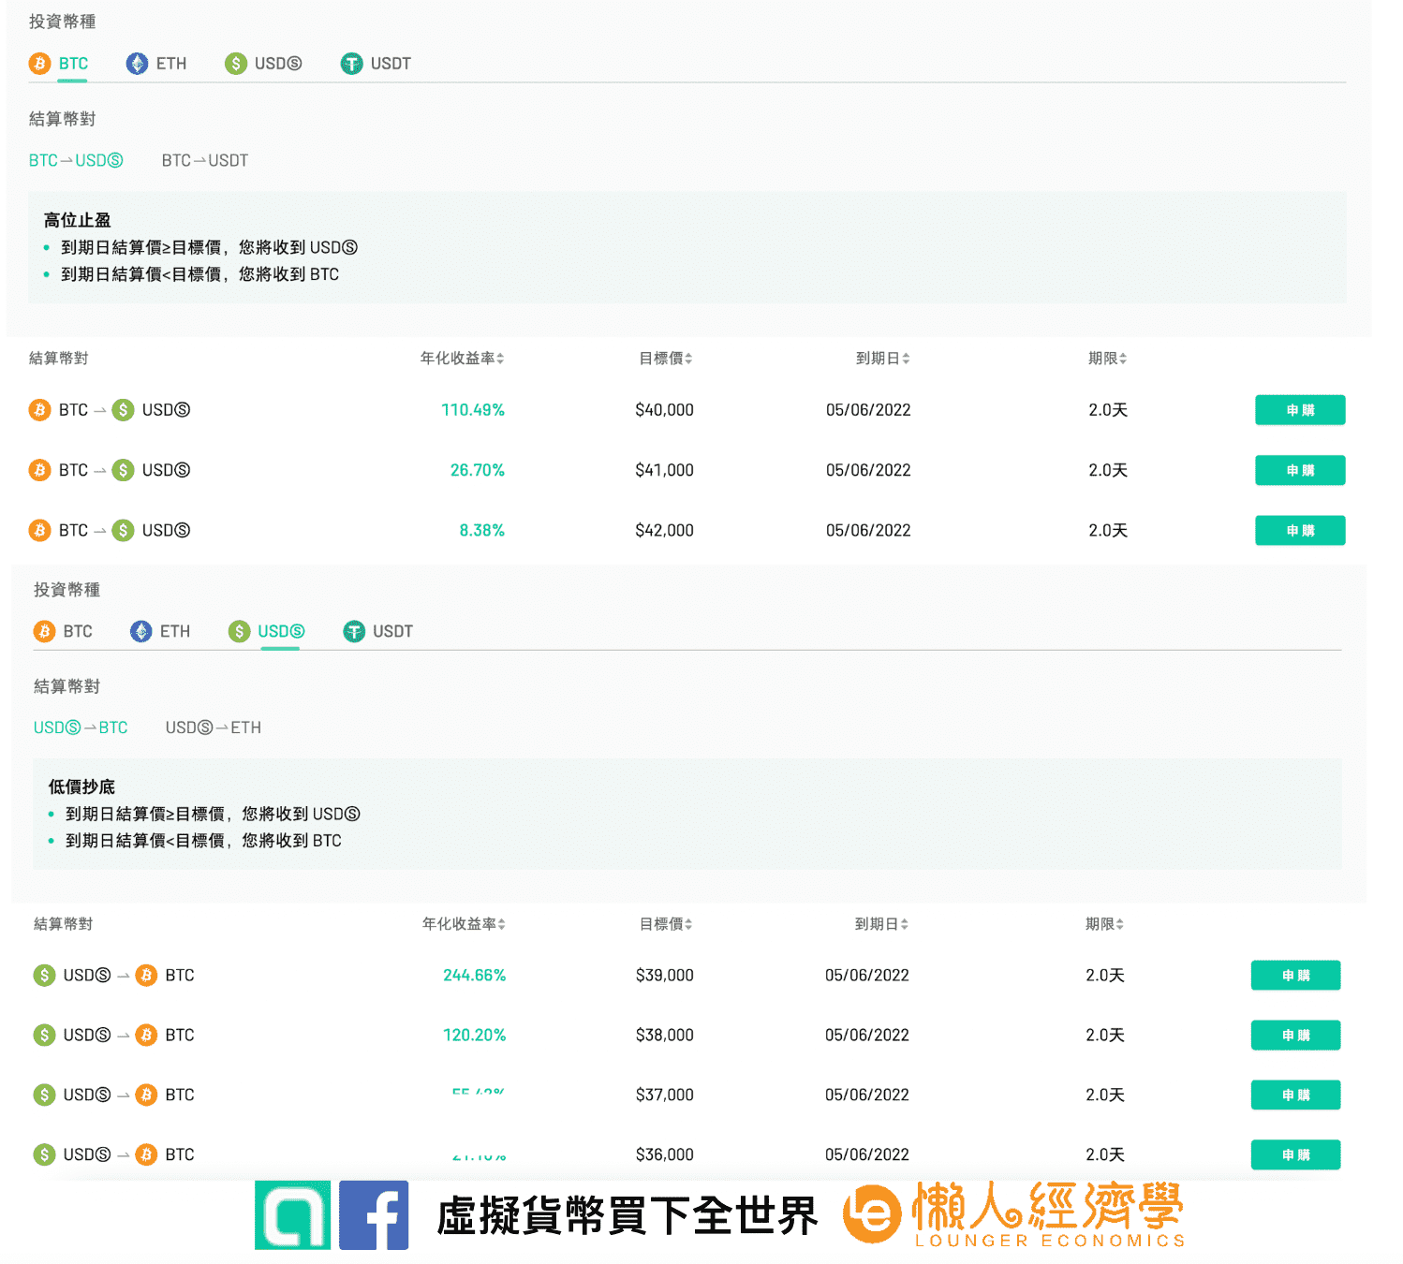The height and width of the screenshot is (1264, 1403).
Task: Subscribe to the $40,000 target product
Action: point(1300,410)
